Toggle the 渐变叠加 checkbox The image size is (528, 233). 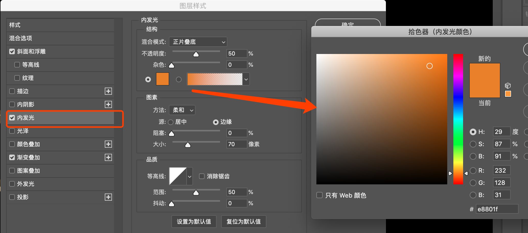point(12,157)
